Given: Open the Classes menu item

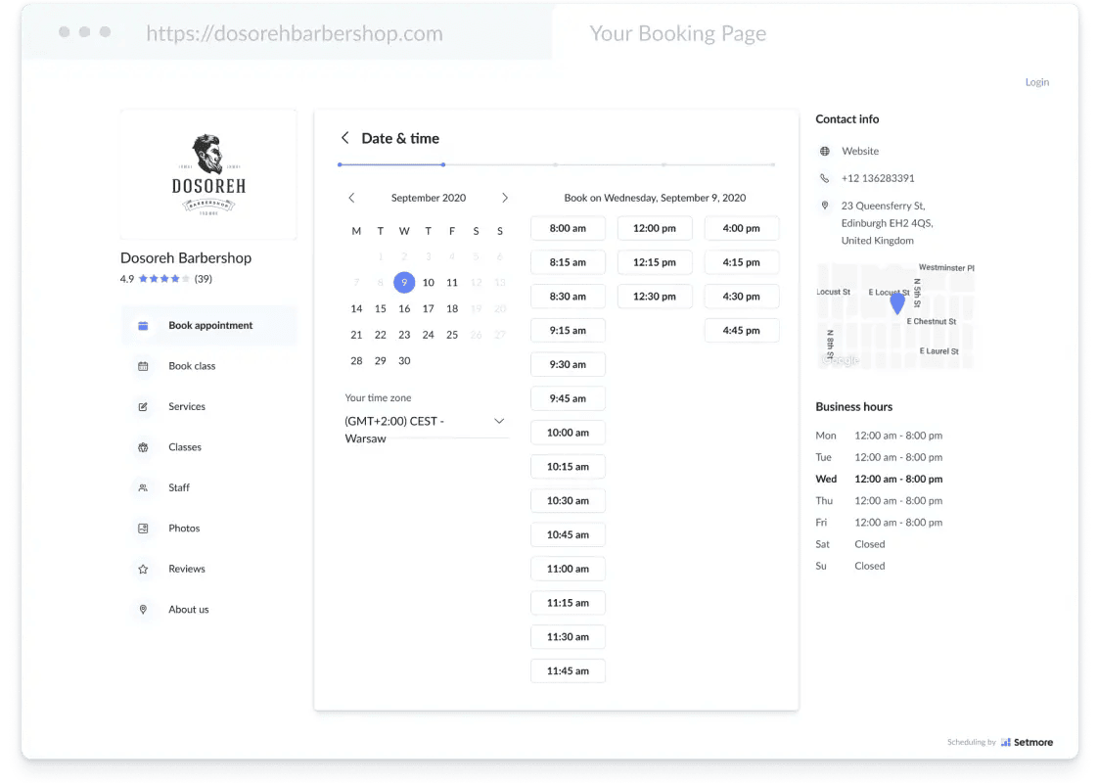Looking at the screenshot, I should click(x=208, y=447).
